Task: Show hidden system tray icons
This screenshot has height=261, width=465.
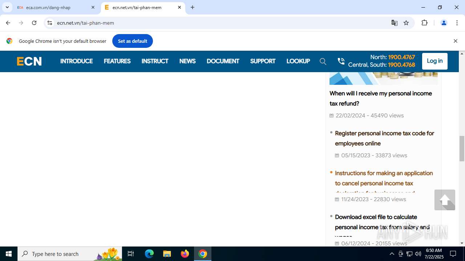Action: pos(392,254)
